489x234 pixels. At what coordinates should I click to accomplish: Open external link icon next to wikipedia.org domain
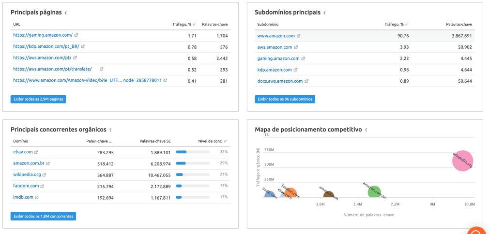click(45, 175)
